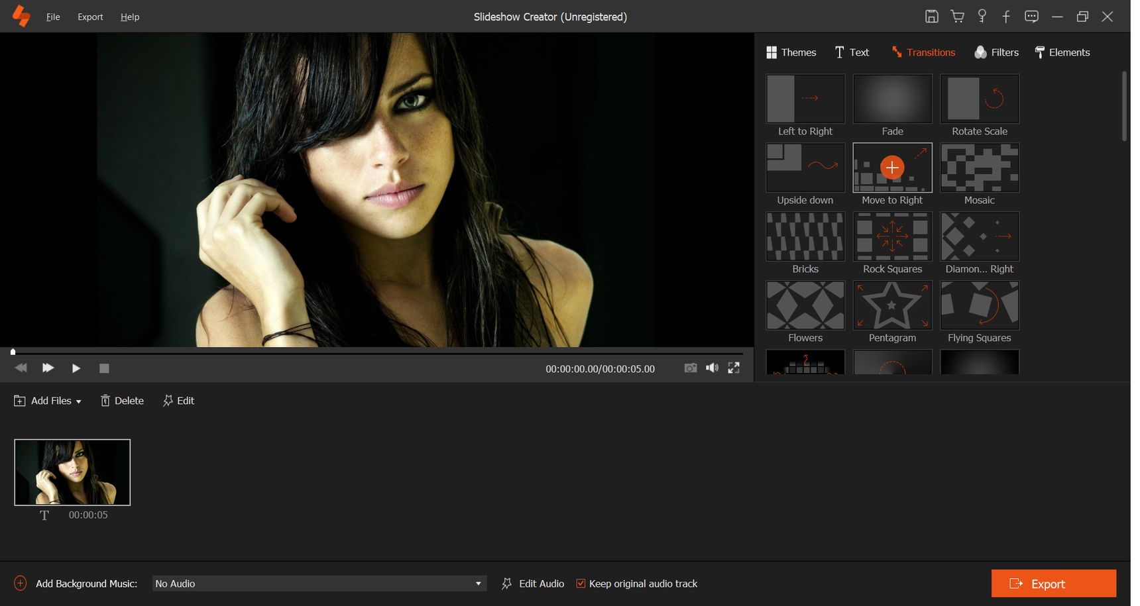Choose the Mosaic transition
1140x606 pixels.
tap(980, 168)
